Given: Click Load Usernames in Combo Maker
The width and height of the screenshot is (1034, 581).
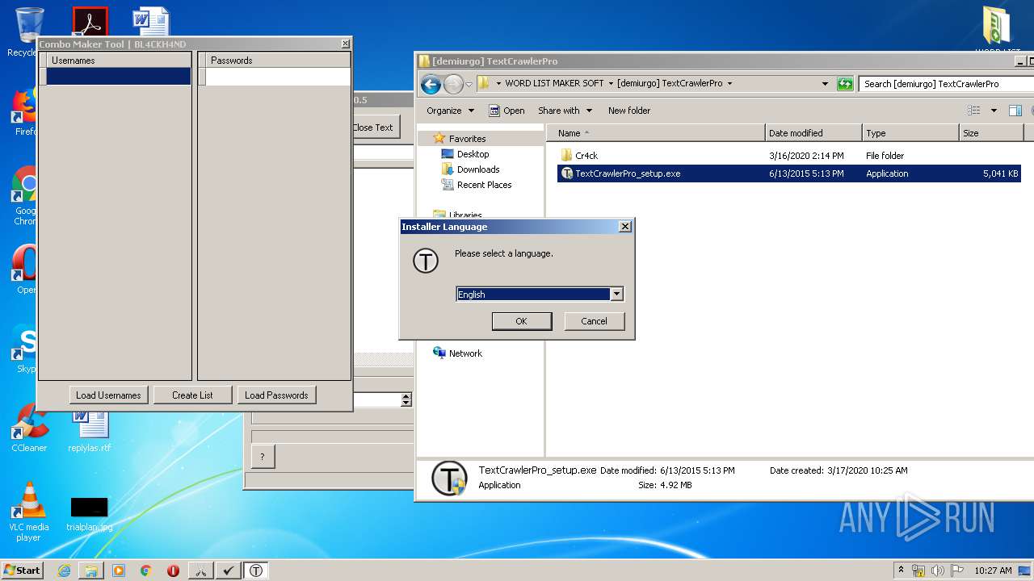Looking at the screenshot, I should tap(108, 395).
